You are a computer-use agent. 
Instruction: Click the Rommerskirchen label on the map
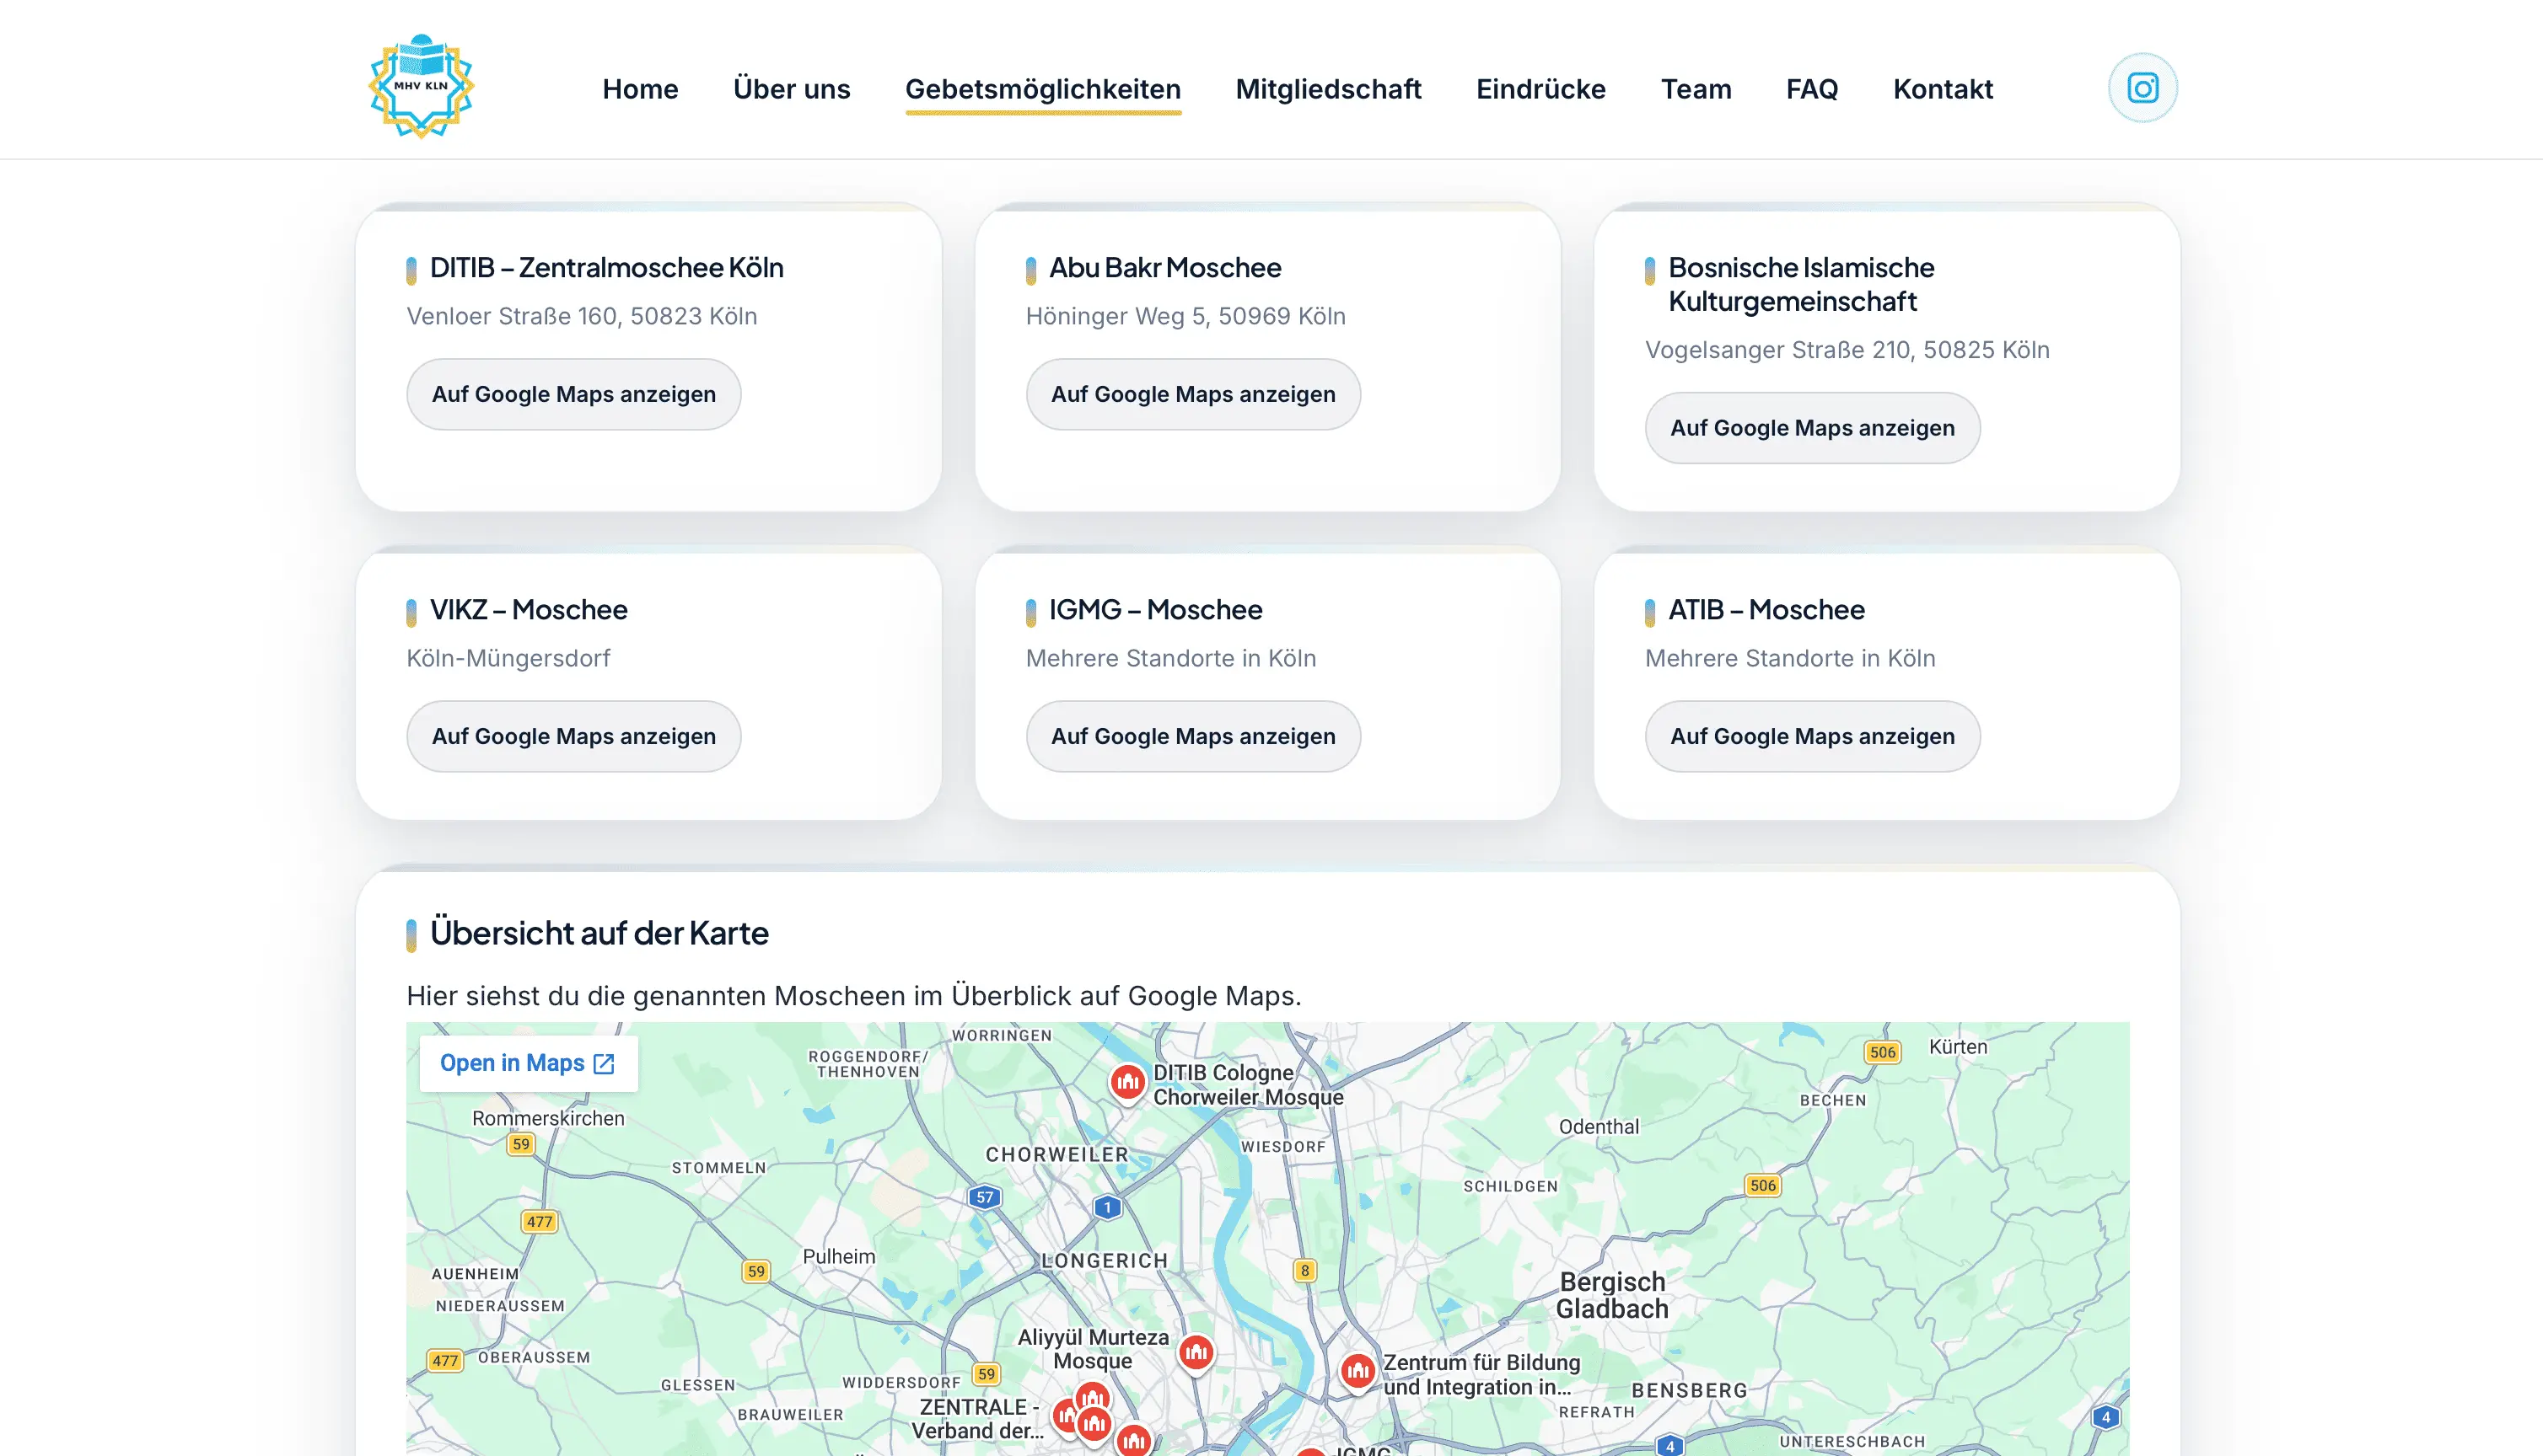(x=547, y=1118)
